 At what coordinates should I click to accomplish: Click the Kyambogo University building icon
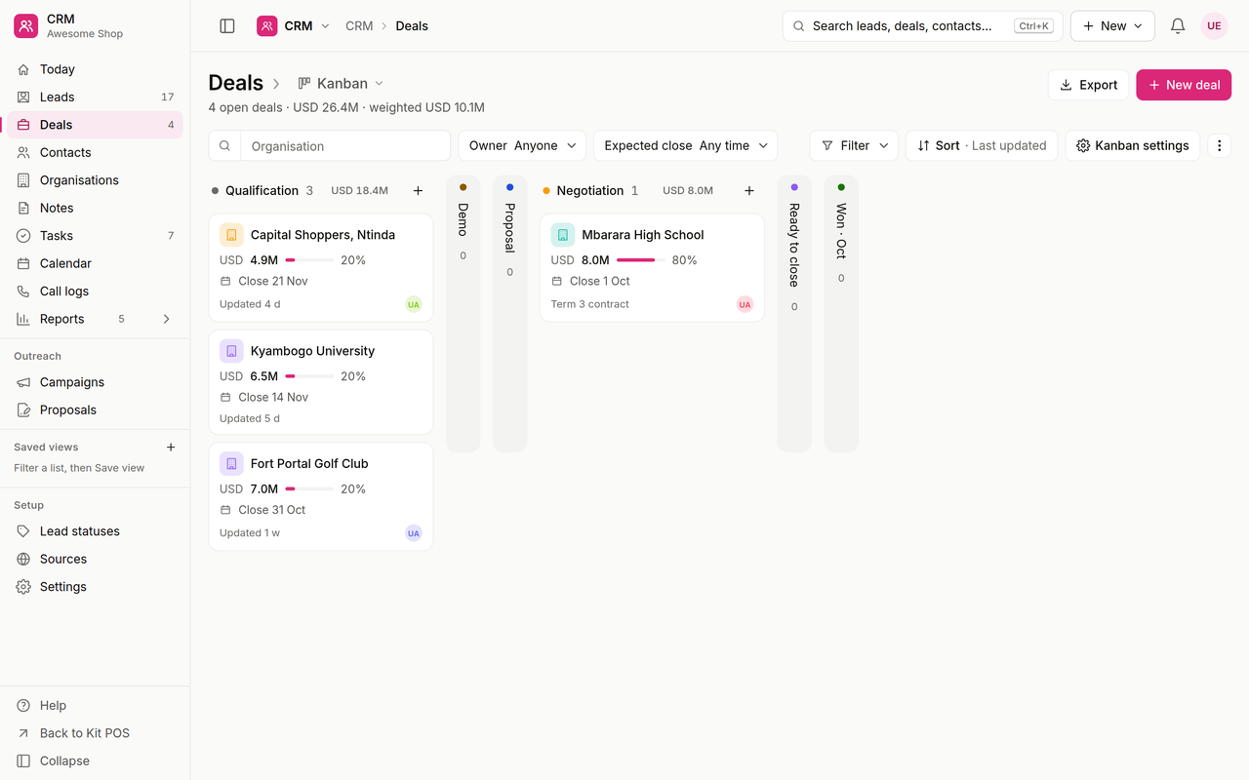pyautogui.click(x=231, y=351)
